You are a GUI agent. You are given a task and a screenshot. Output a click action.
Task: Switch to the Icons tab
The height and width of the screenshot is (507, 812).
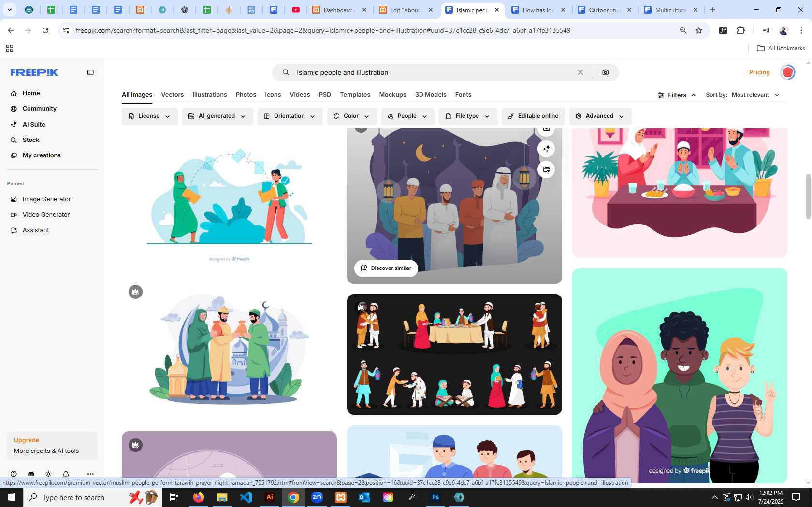pyautogui.click(x=273, y=95)
